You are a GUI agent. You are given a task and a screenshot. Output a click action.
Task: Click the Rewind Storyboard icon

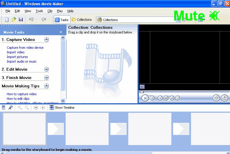(36, 108)
